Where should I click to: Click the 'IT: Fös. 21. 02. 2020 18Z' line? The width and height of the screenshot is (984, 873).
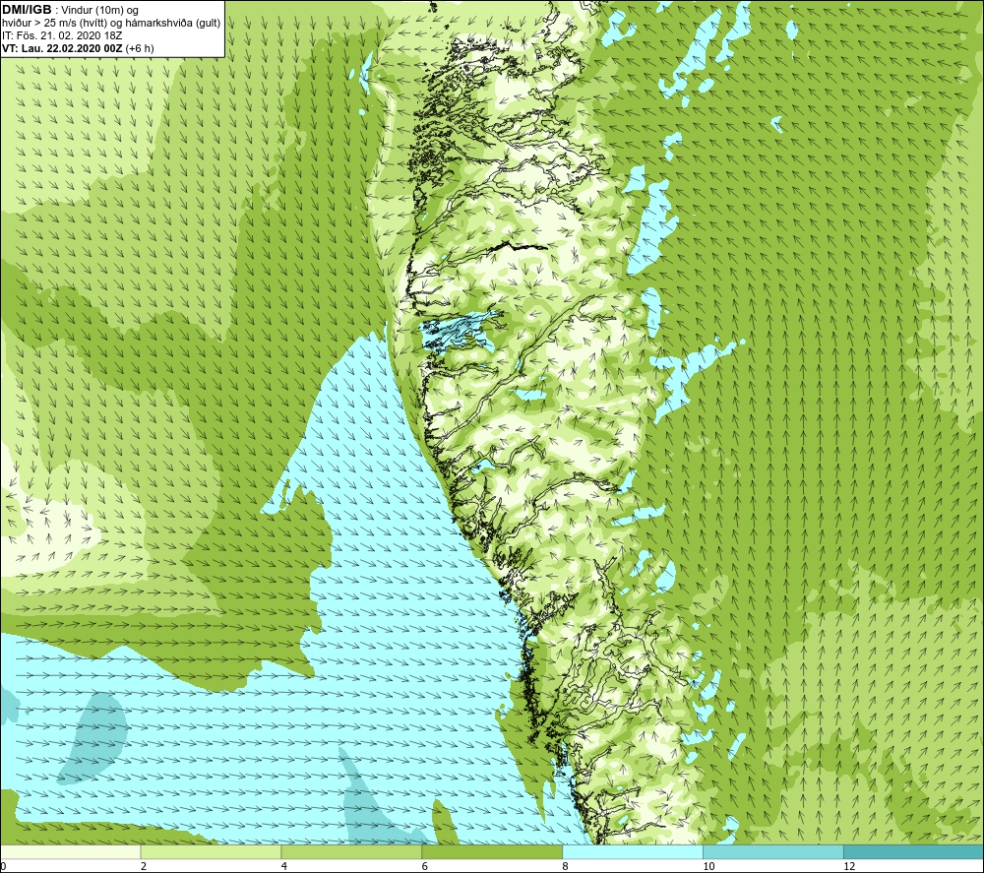coord(62,35)
